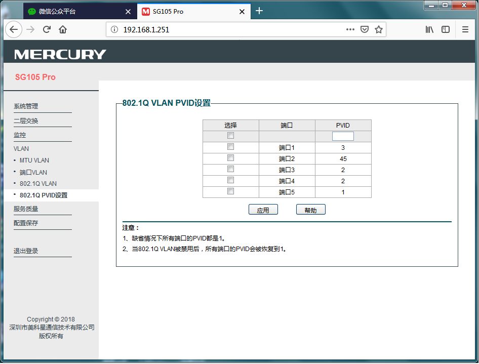Open 配置保存 menu
Screen dimensions: 479x364
[26, 223]
